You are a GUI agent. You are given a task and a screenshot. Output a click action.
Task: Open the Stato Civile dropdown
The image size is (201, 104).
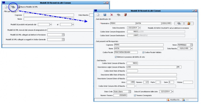coord(130,91)
